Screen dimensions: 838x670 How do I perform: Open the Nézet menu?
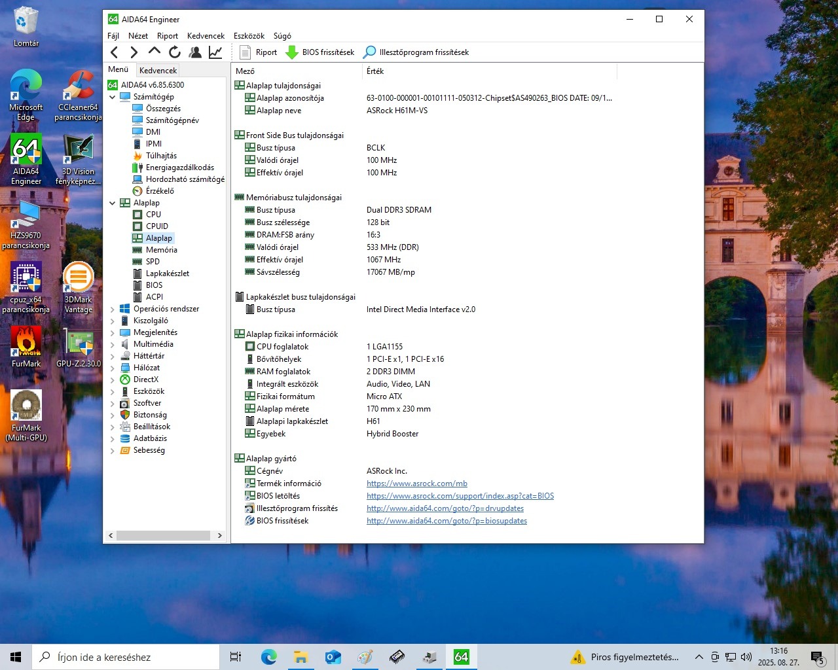138,36
